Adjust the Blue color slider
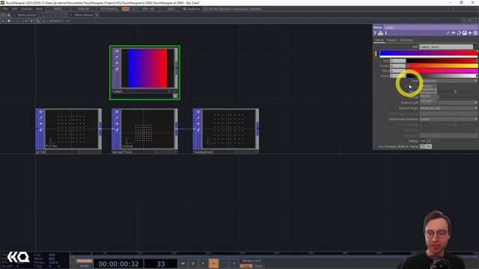This screenshot has height=269, width=479. [442, 70]
